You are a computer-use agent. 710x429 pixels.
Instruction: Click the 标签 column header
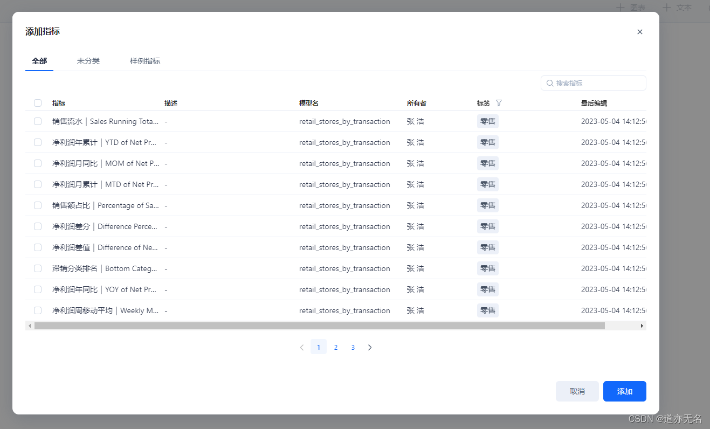pos(484,103)
